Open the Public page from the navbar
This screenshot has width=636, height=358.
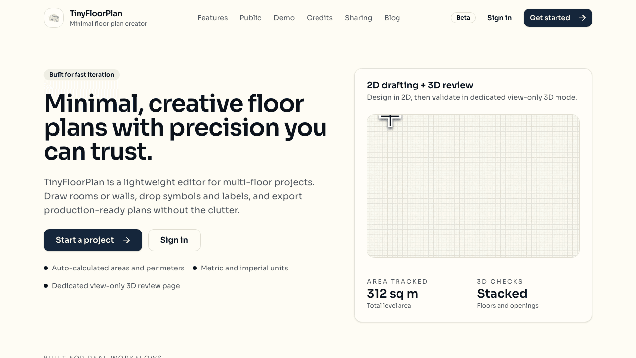(x=250, y=18)
